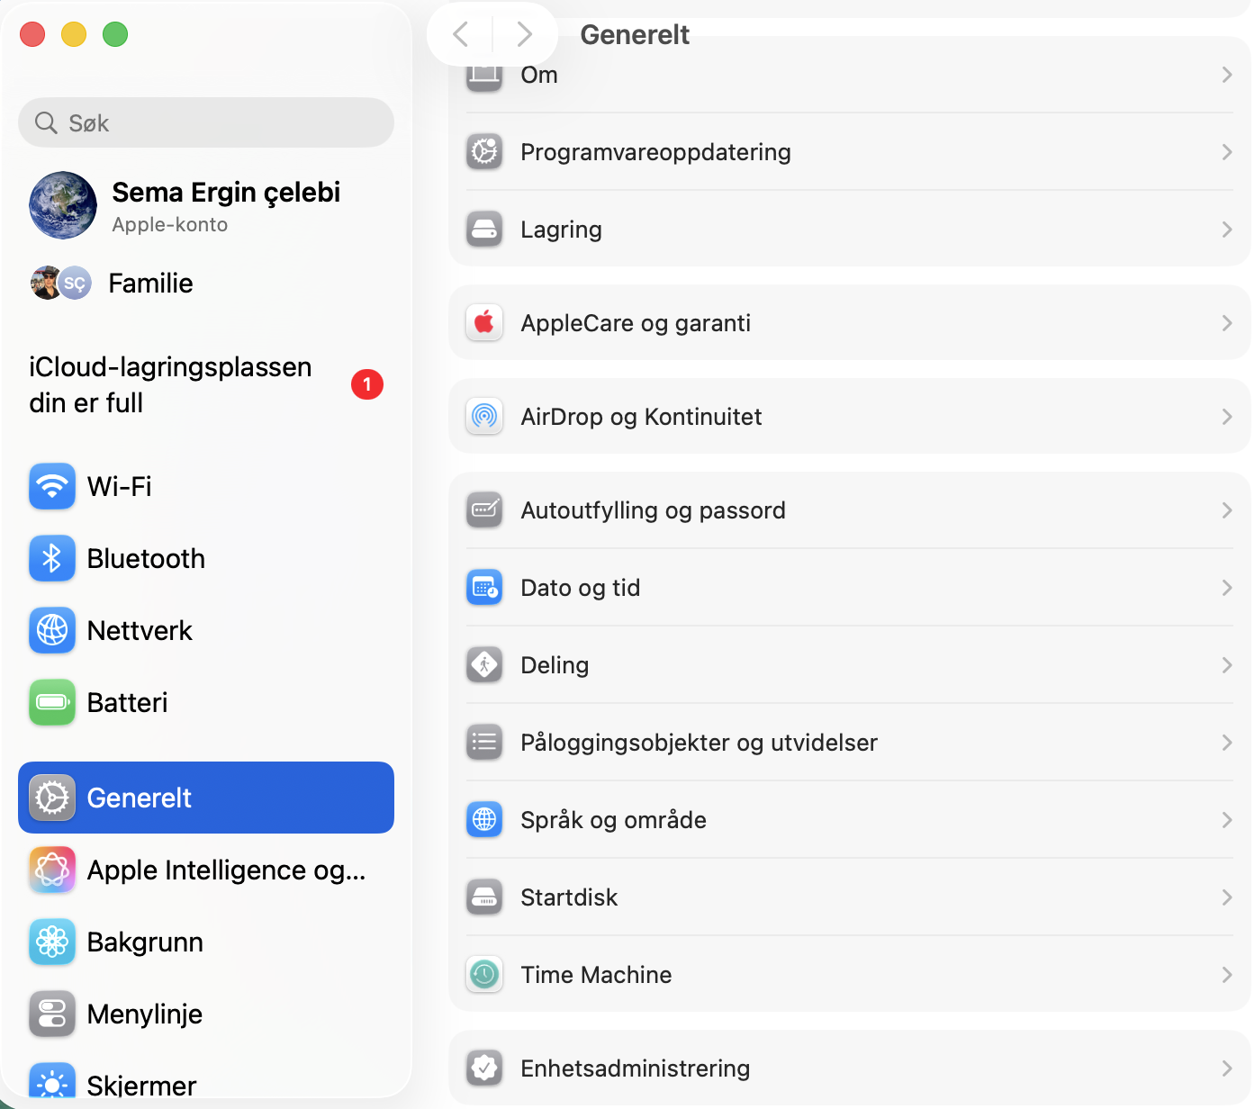Expand Programvareoppdatering with its chevron
The image size is (1255, 1109).
coord(1226,152)
